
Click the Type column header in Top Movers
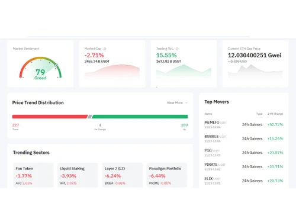pyautogui.click(x=259, y=114)
